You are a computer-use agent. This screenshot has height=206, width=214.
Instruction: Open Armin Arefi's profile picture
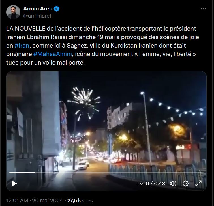[x=13, y=12]
